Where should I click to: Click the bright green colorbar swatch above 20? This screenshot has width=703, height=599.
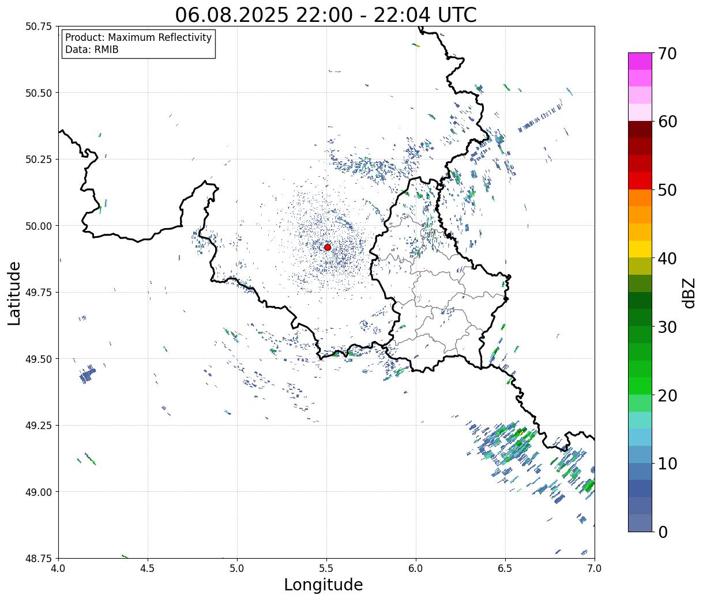640,385
